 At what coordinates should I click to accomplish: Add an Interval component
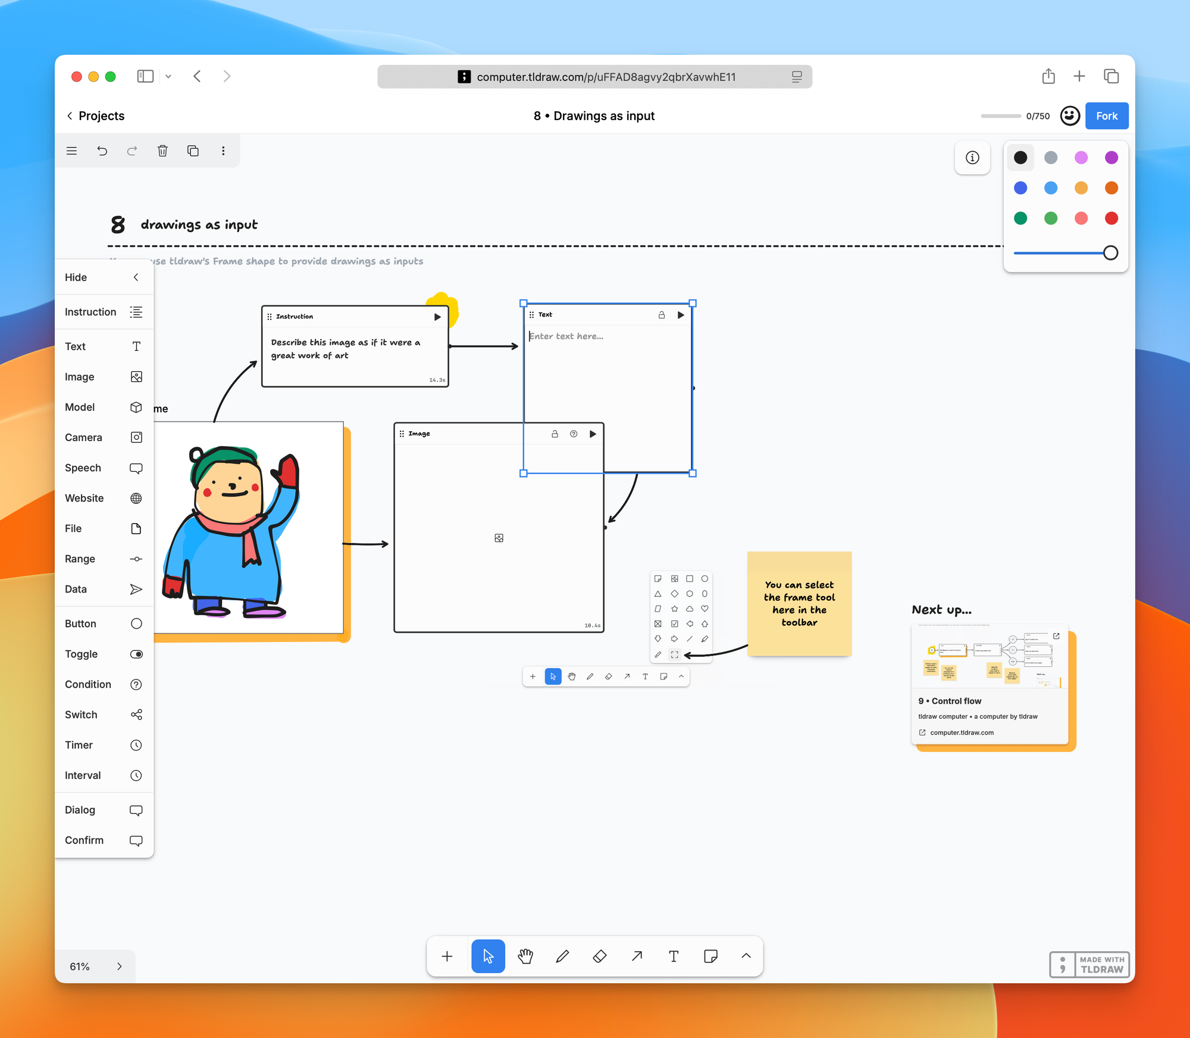point(104,775)
